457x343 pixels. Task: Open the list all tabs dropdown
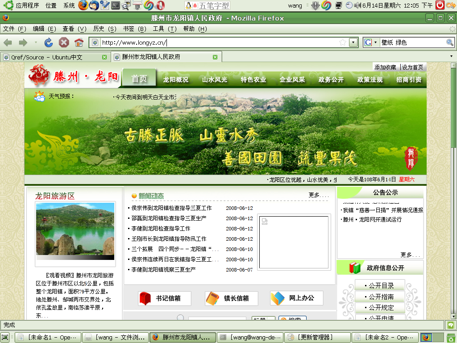tap(452, 56)
